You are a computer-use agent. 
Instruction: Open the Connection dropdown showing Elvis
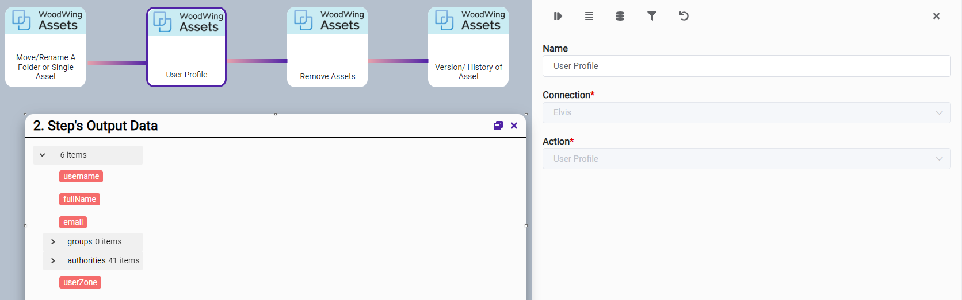click(x=746, y=112)
